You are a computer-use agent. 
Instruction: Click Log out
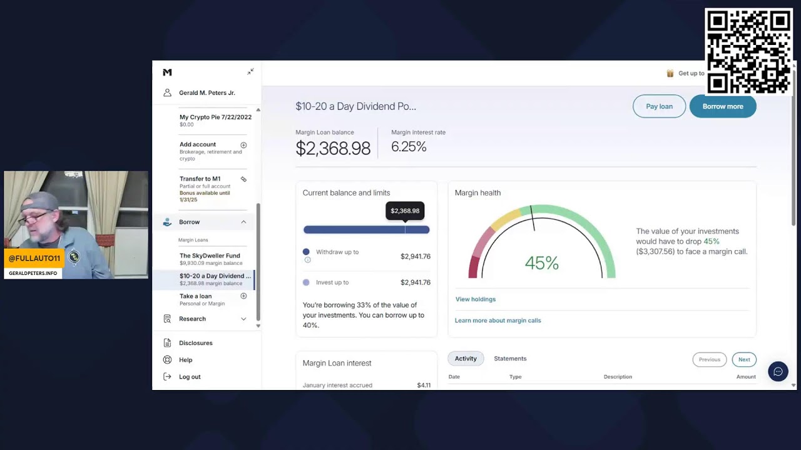pos(190,377)
